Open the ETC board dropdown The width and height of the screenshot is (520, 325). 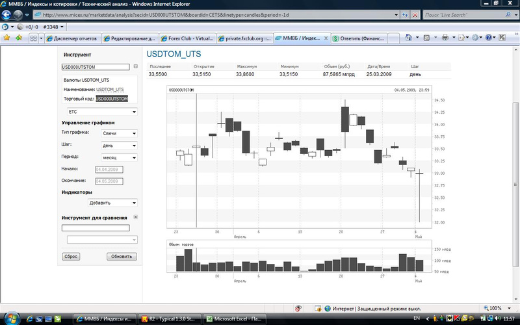(x=101, y=112)
